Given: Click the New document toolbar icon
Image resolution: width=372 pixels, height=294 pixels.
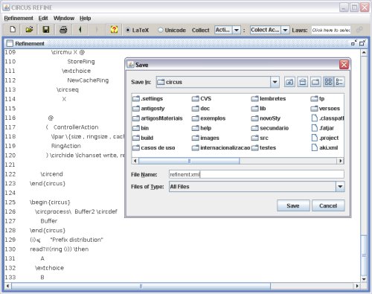Looking at the screenshot, I should pyautogui.click(x=13, y=30).
